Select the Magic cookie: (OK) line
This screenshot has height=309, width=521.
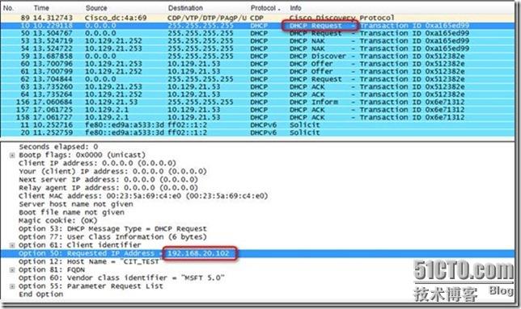pos(58,220)
